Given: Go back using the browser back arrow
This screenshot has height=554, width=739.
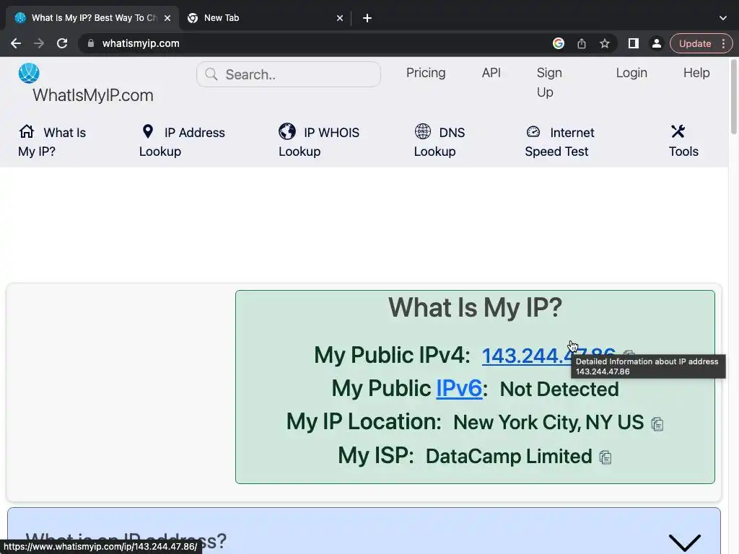Looking at the screenshot, I should coord(16,43).
